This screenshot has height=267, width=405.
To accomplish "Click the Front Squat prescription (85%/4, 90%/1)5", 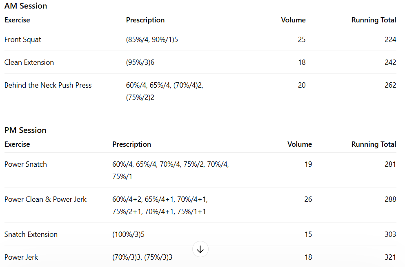I will [152, 40].
